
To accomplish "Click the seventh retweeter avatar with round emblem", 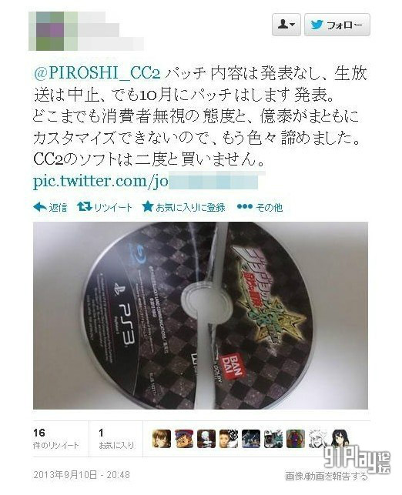I will (296, 439).
